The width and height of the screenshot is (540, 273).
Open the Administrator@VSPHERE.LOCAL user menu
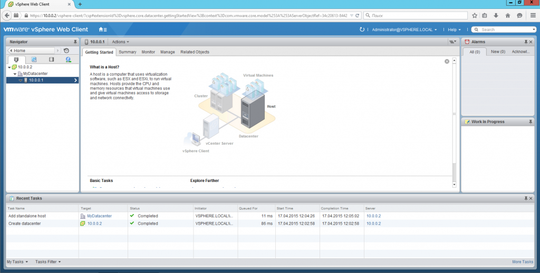tap(404, 29)
